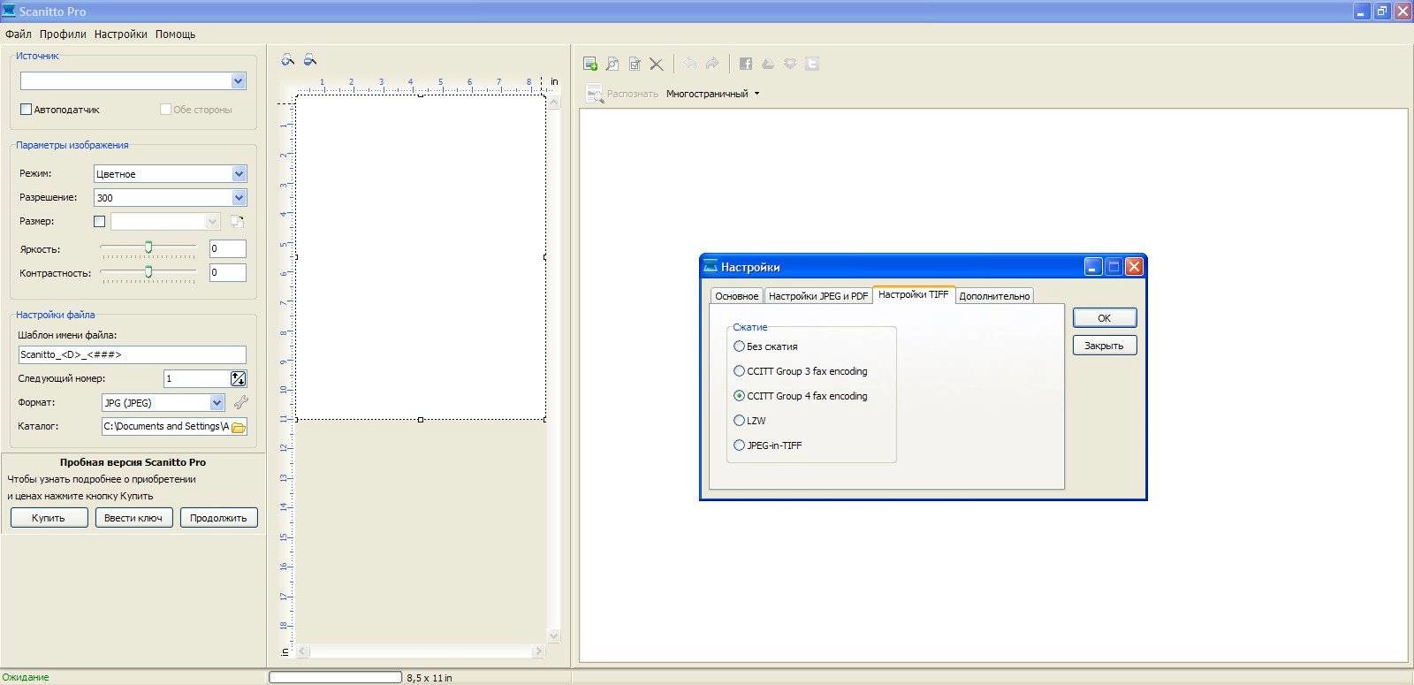
Task: Click the redo arrow icon
Action: click(x=712, y=64)
